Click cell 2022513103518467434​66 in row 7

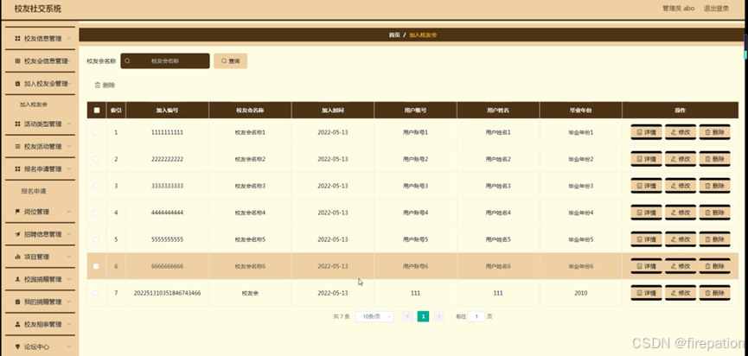pos(168,293)
